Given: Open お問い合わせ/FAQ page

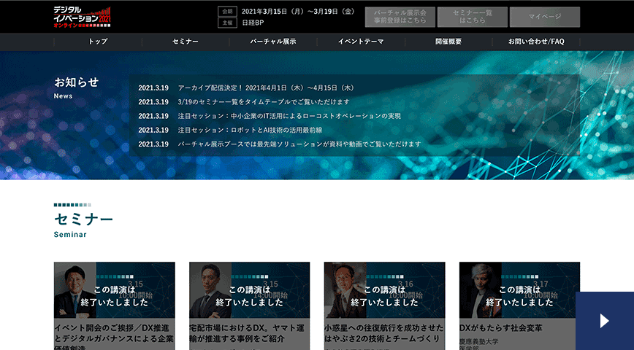Looking at the screenshot, I should (x=536, y=42).
